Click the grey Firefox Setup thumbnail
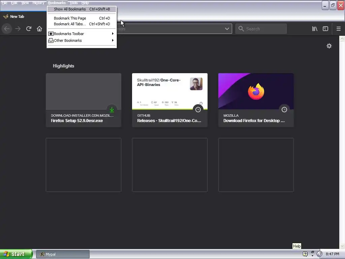This screenshot has width=345, height=259. (84, 91)
